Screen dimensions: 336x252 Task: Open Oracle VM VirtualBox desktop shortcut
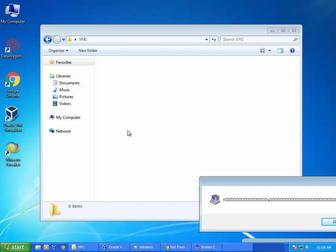(13, 119)
